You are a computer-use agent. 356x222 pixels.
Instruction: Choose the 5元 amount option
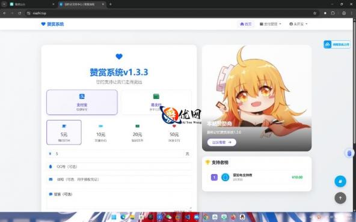click(64, 132)
